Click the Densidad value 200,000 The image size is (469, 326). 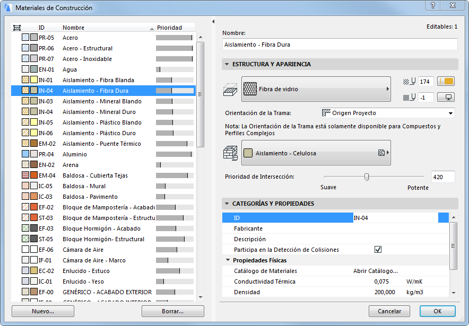385,292
